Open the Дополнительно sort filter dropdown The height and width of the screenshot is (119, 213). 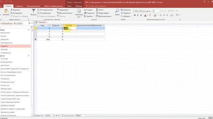click(65, 13)
